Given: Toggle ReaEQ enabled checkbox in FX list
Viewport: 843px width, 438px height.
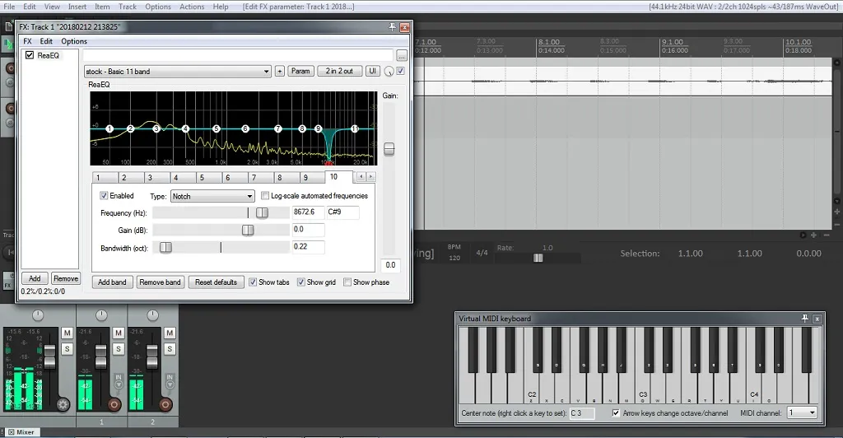Looking at the screenshot, I should click(x=30, y=55).
